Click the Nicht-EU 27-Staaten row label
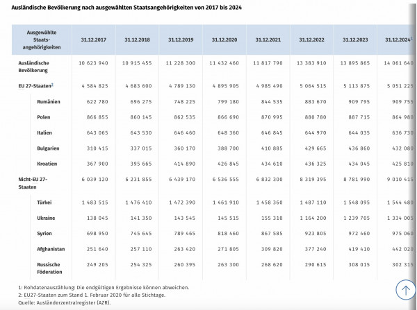Screen dimensions: 417x310 pos(33,183)
